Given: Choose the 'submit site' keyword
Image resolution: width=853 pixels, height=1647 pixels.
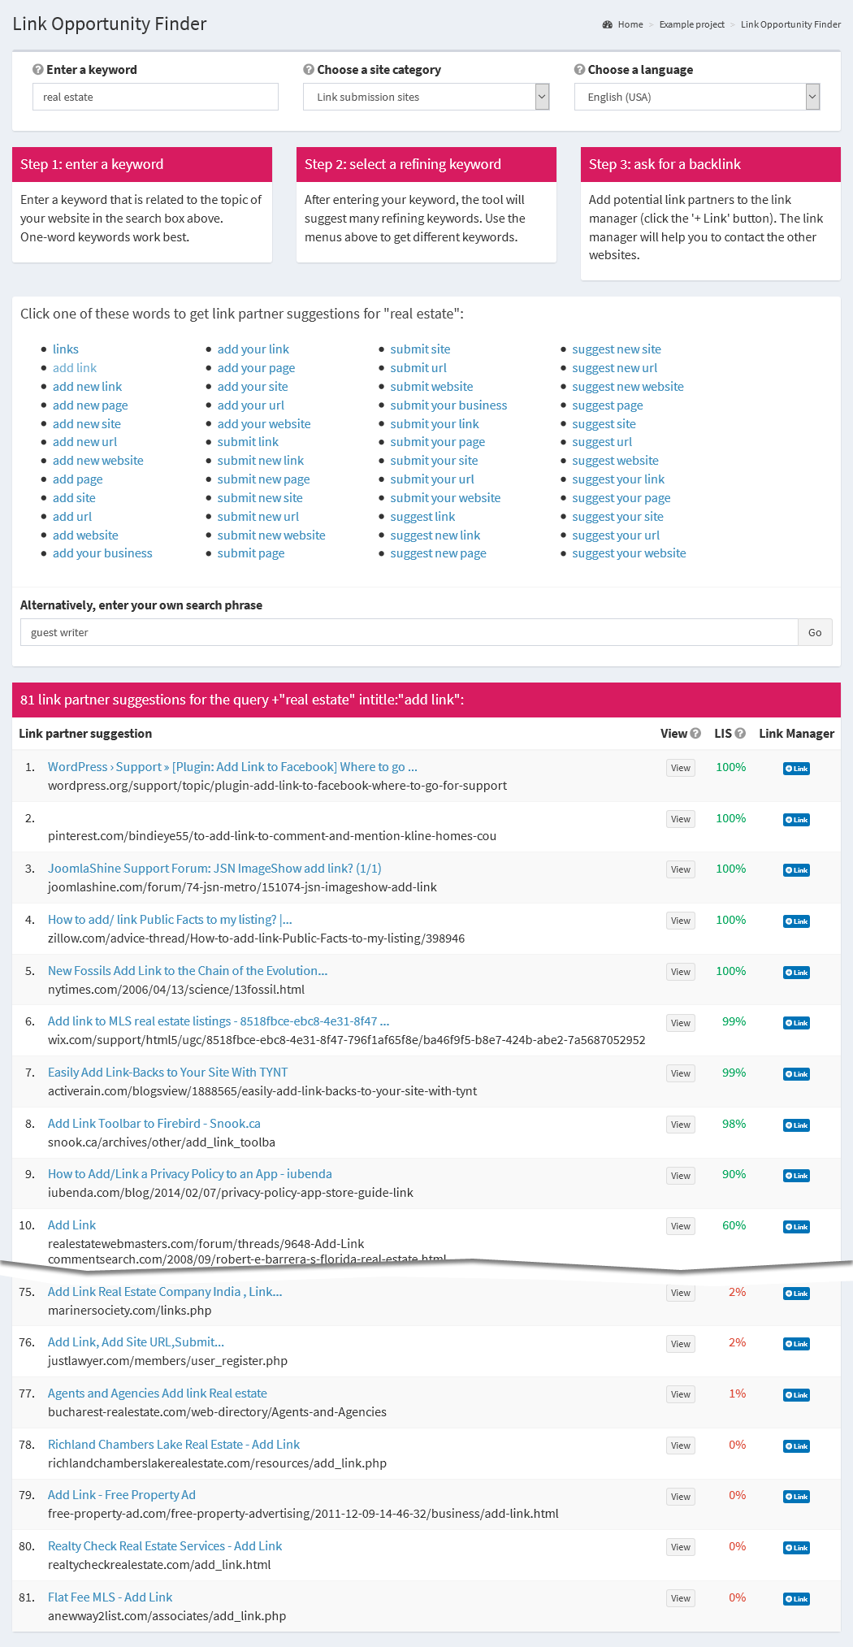Looking at the screenshot, I should coord(420,349).
